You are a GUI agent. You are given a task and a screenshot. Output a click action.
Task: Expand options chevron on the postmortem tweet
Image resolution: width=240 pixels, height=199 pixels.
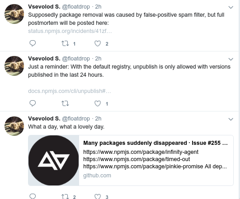coord(231,7)
